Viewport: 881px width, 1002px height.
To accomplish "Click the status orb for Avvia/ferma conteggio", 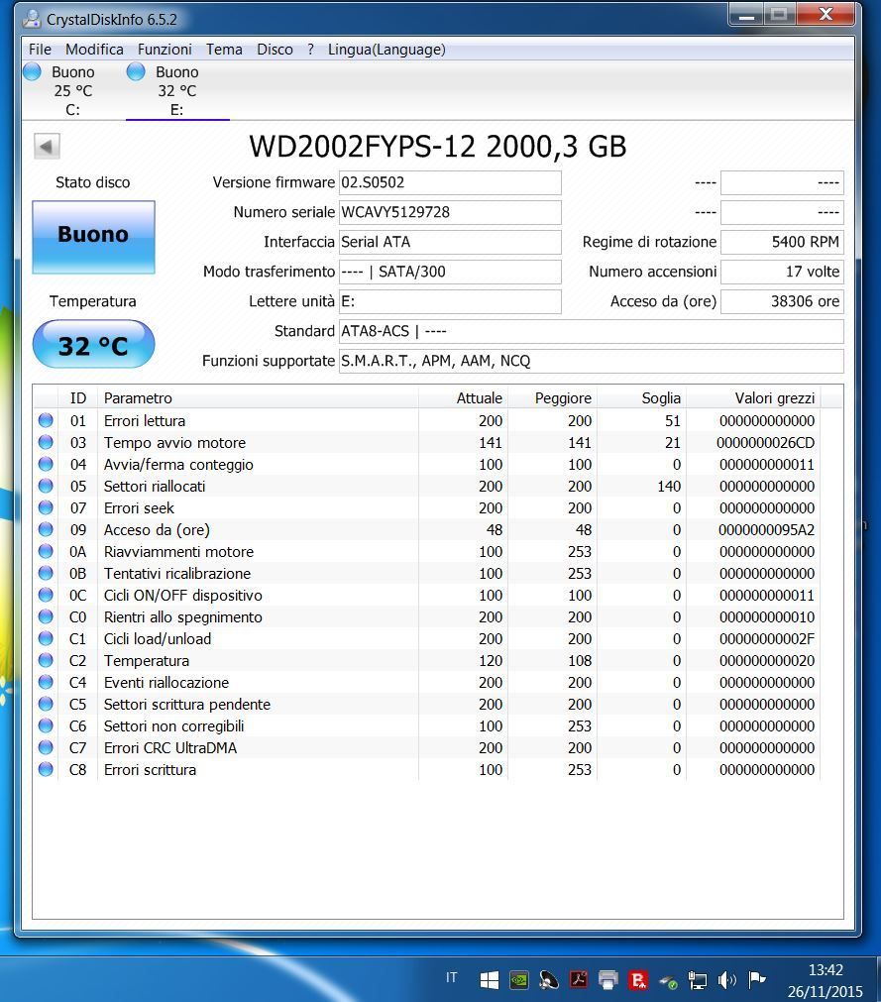I will click(46, 464).
